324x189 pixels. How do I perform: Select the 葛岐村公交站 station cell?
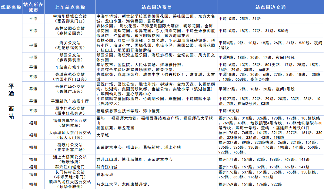tap(70, 147)
